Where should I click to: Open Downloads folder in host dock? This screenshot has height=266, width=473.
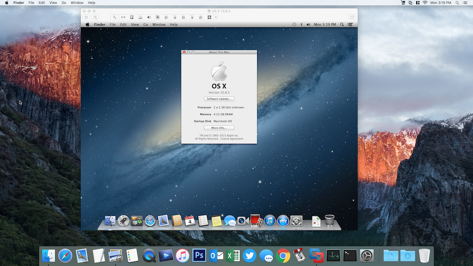coord(407,256)
